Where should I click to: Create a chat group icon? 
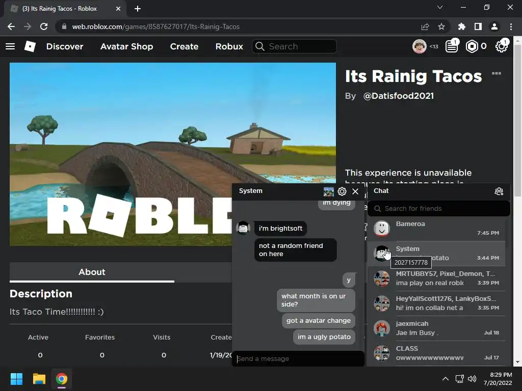tap(499, 191)
